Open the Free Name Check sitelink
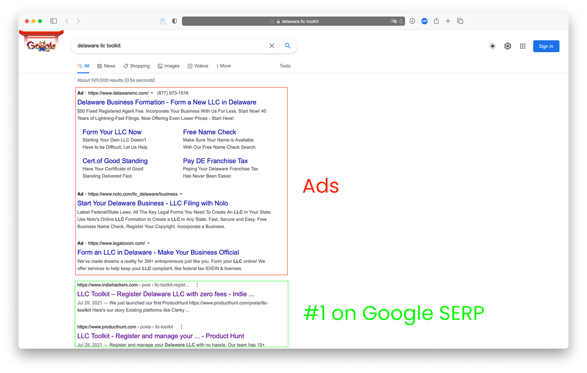 coord(210,132)
